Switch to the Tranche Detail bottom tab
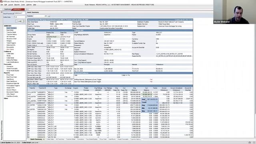The width and height of the screenshot is (256, 144). tap(71, 139)
